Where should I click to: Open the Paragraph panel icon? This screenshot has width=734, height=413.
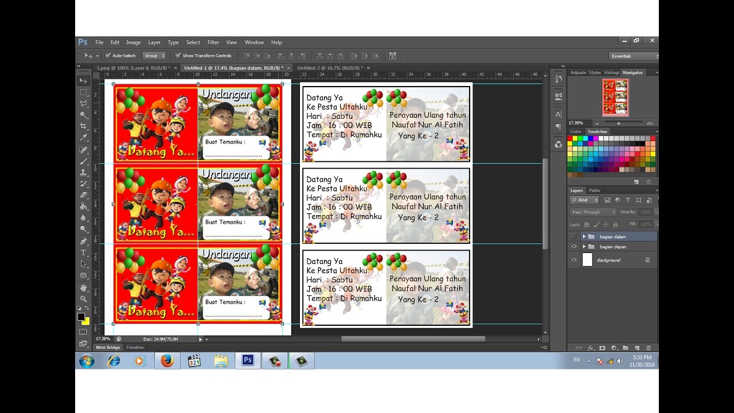(x=559, y=127)
